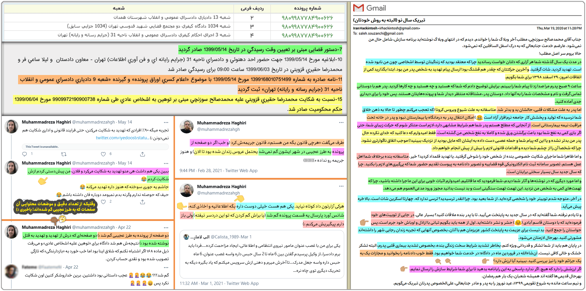Open more menu on blurred user's Apr 22 reply

[x=166, y=267]
